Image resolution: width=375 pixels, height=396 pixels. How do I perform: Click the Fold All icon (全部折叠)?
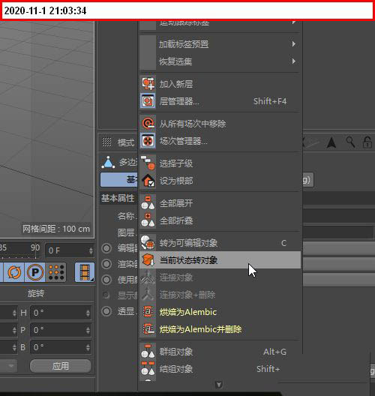click(x=148, y=220)
